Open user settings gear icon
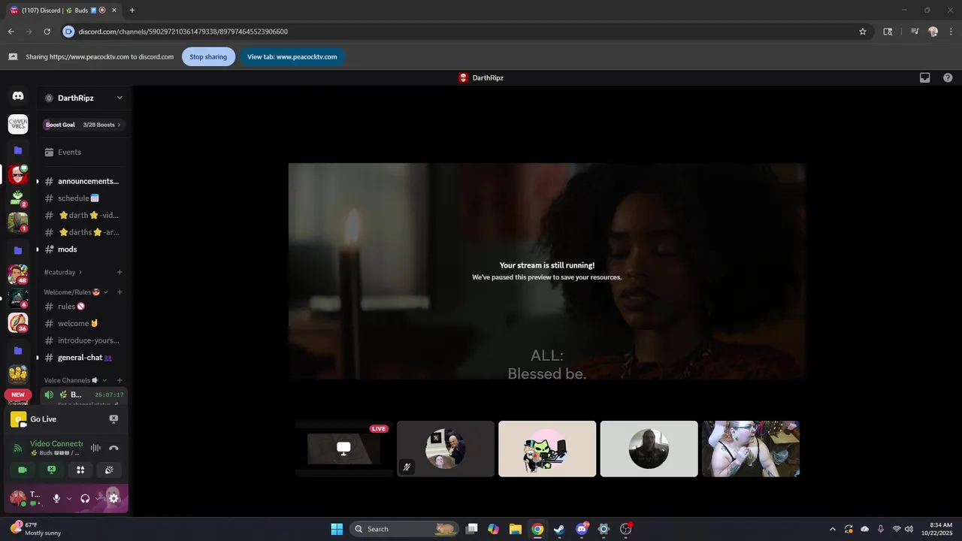This screenshot has height=541, width=962. [x=113, y=498]
